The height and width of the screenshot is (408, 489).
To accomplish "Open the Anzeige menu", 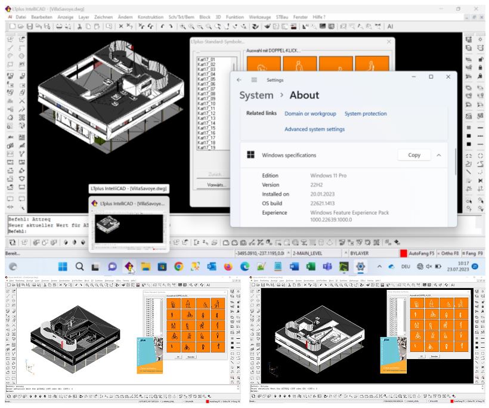I will [x=66, y=17].
